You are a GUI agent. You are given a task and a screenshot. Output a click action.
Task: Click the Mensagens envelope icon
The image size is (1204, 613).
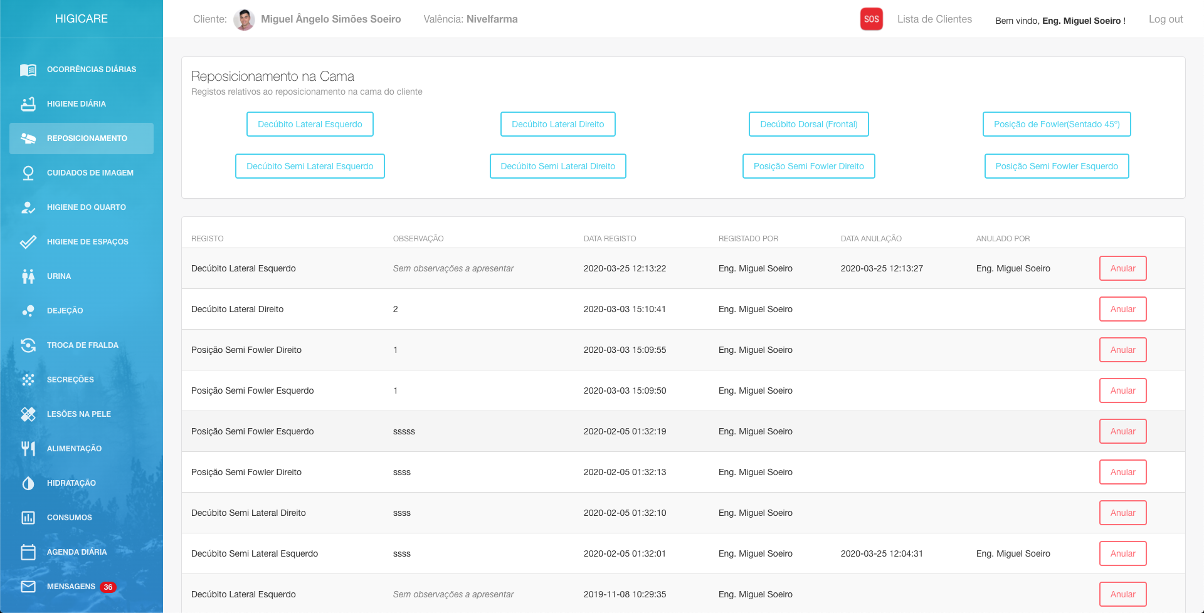coord(28,587)
